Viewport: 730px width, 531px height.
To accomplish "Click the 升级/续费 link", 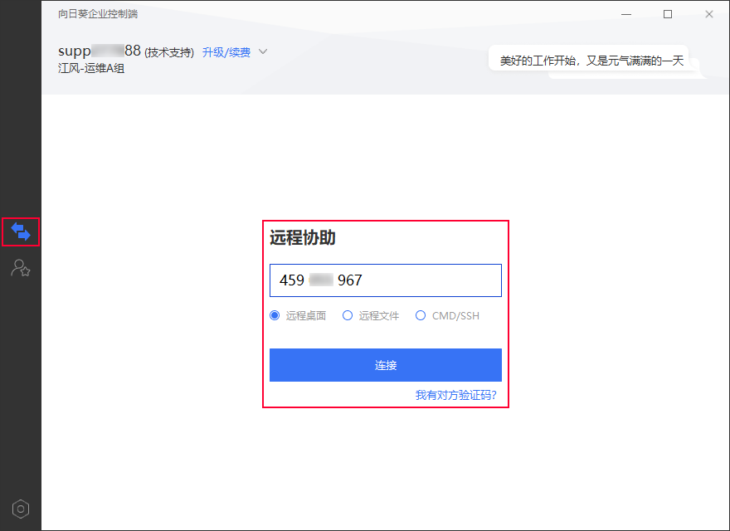I will click(226, 52).
